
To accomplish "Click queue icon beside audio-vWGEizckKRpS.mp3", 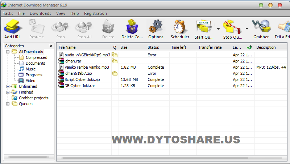I will coord(115,55).
